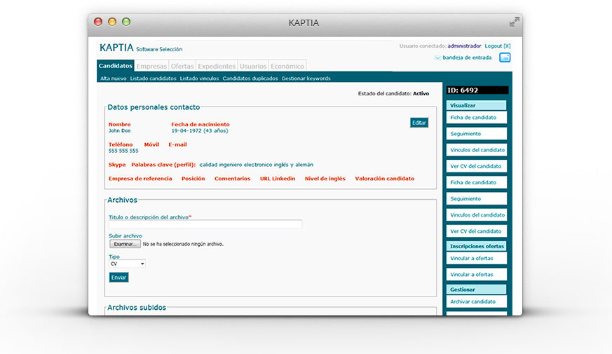Open Gestionar keywords submenu item
This screenshot has height=354, width=612.
(x=306, y=79)
